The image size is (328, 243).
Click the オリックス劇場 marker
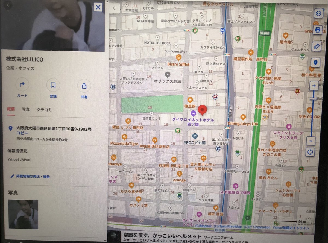point(168,74)
